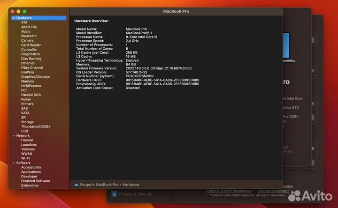Image resolution: width=338 pixels, height=208 pixels.
Task: Click Sergey's MacBook Pro in path bar
Action: (99, 185)
